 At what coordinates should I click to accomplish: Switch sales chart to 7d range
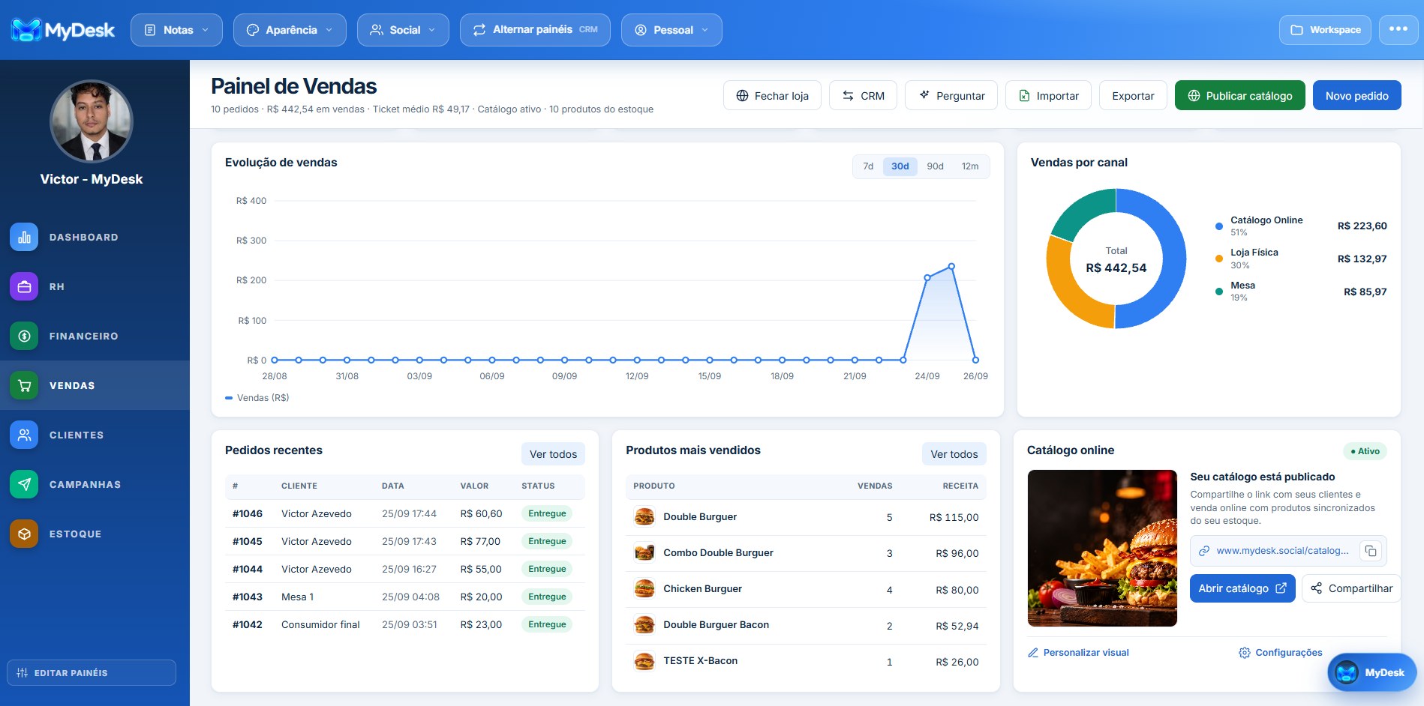868,166
